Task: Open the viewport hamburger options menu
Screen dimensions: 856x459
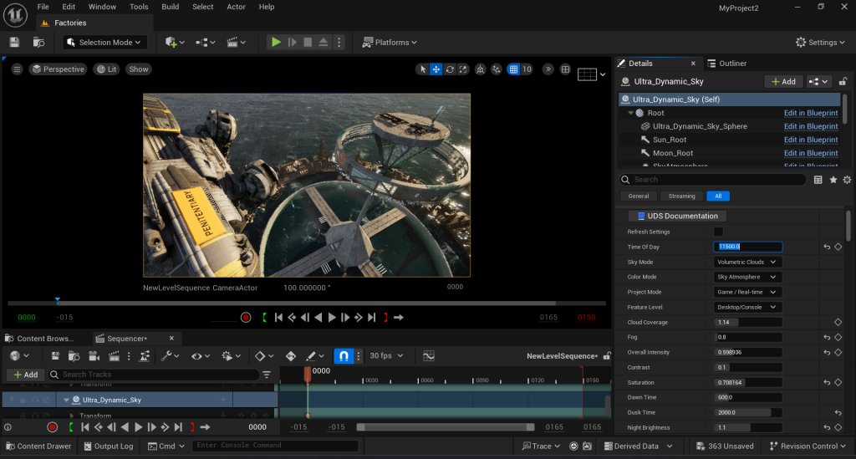Action: [17, 69]
